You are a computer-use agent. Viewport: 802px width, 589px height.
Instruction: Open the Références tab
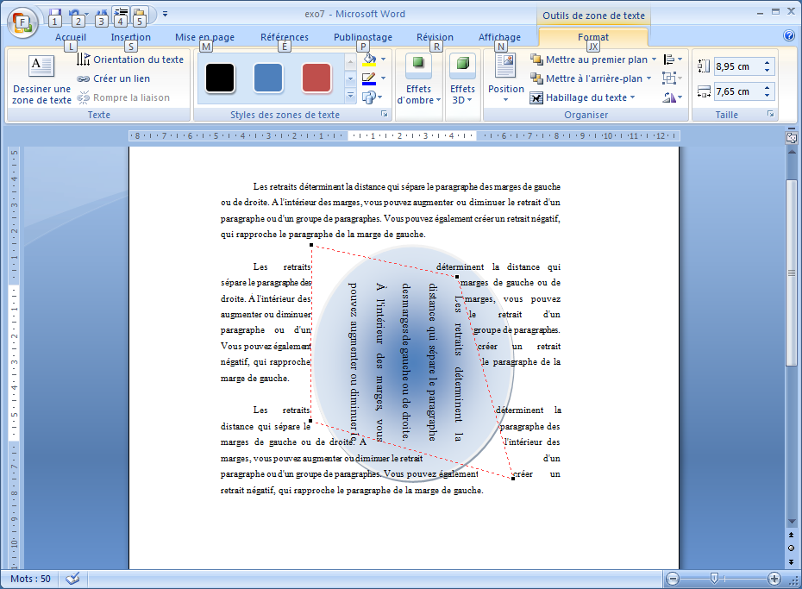(x=285, y=37)
